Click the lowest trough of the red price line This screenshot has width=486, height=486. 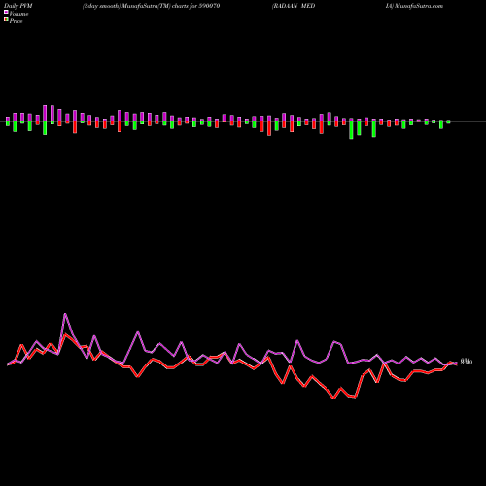pos(333,398)
